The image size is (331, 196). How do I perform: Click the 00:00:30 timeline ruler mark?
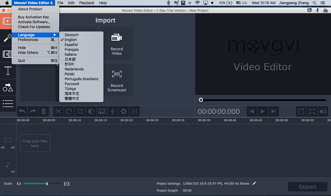click(178, 120)
